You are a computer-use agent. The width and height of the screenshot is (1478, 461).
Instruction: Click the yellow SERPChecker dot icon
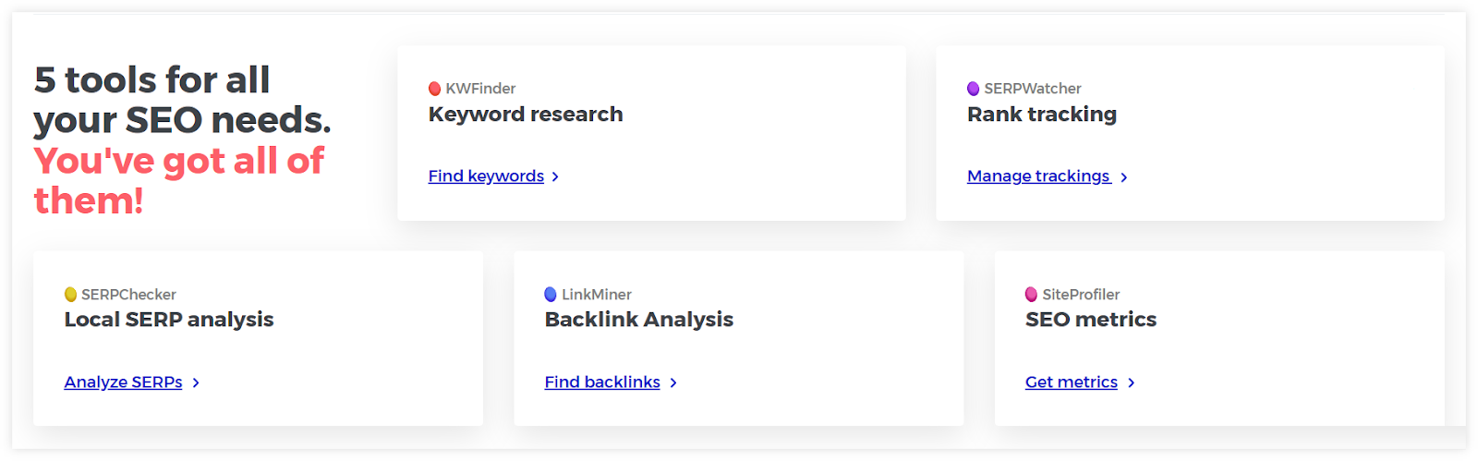point(71,295)
